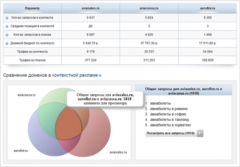Click the value "34 094" cell
240x167 pixels.
tap(208, 52)
